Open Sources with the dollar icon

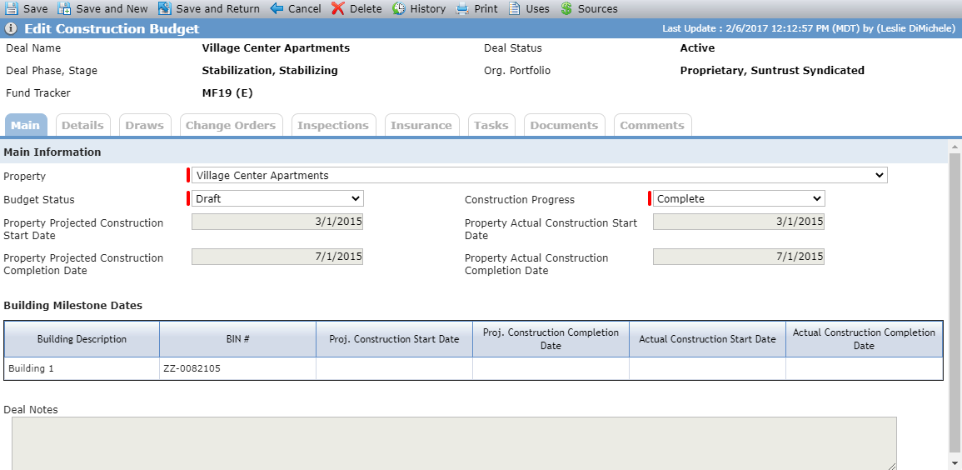click(x=566, y=8)
